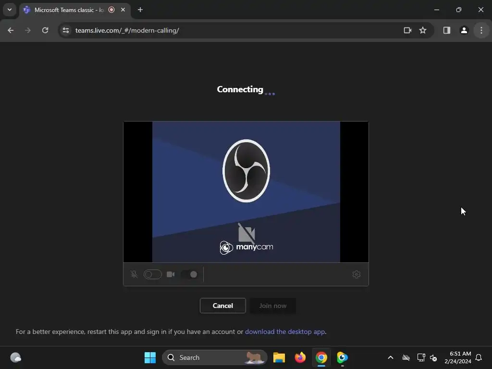
Task: Open the network status tray icon
Action: point(421,357)
